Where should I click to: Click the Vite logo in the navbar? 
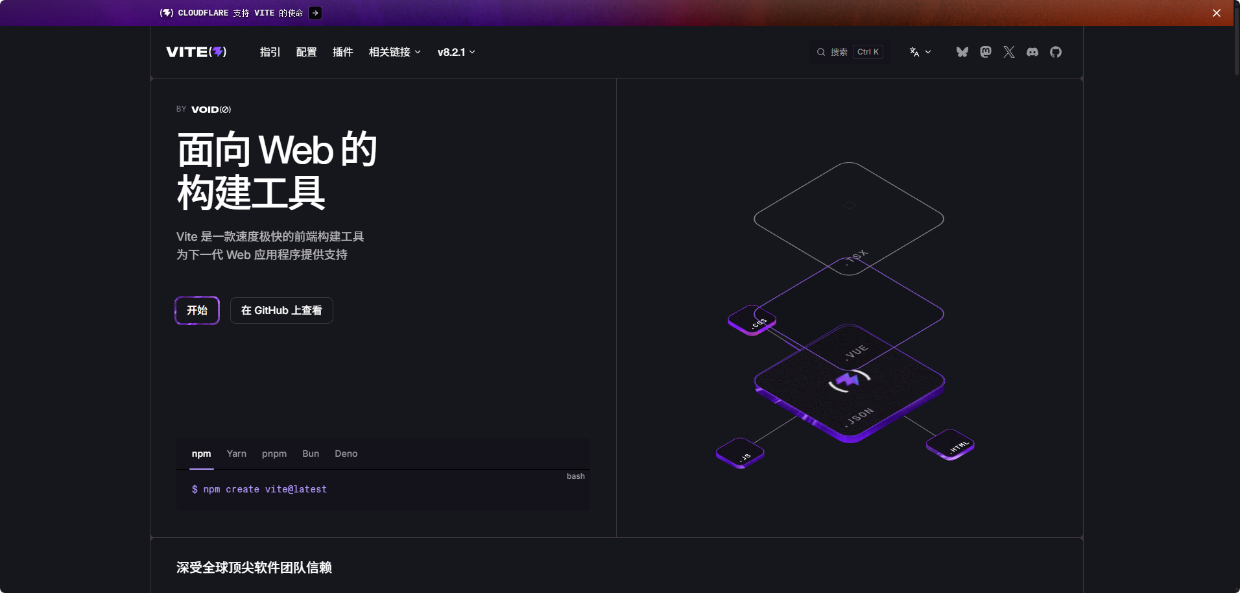[197, 52]
